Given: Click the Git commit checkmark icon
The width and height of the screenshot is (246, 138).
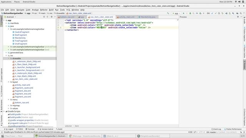Looking at the screenshot, I should [216, 13].
